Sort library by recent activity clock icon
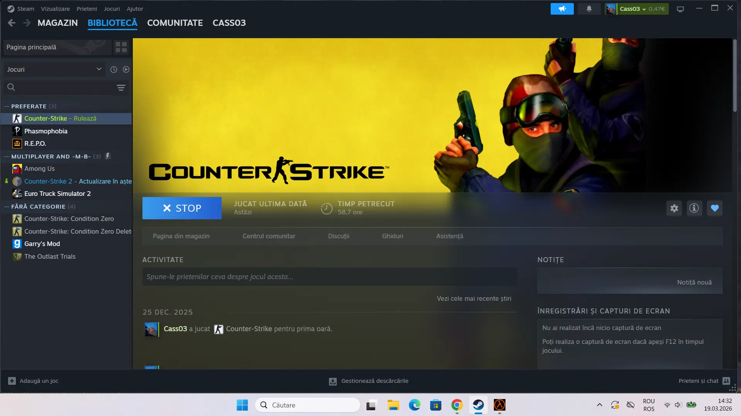Image resolution: width=741 pixels, height=416 pixels. point(114,69)
